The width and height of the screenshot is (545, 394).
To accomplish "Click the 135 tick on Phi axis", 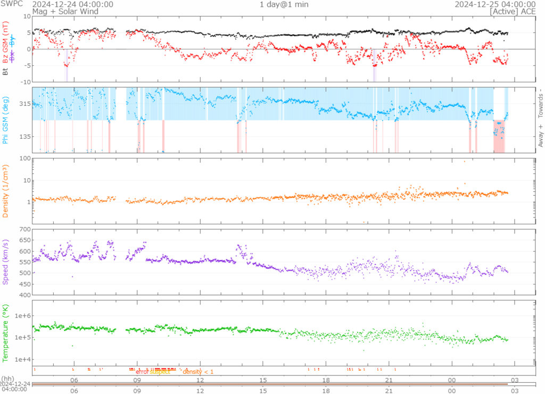I will [24, 137].
